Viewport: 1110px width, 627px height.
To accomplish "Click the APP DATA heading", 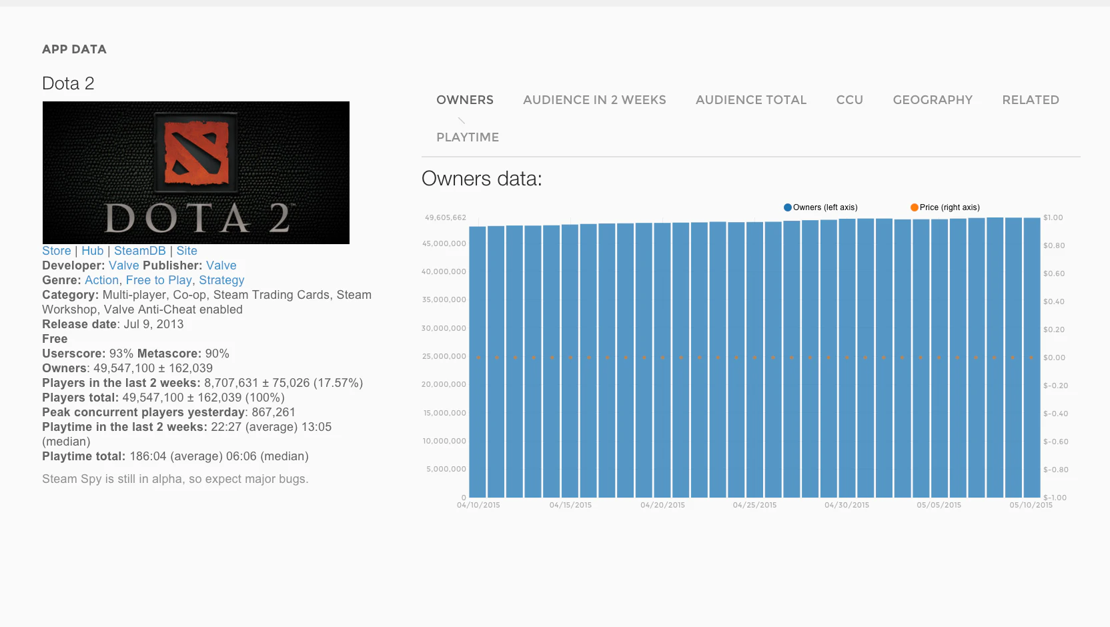I will [x=74, y=49].
